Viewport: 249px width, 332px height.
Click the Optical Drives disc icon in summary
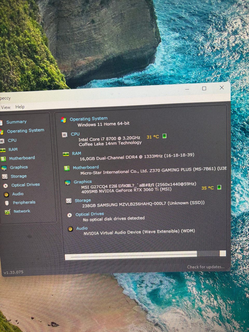(70, 215)
